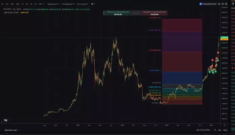Toggle the авто auto scale
The height and width of the screenshot is (135, 235).
pos(225,130)
